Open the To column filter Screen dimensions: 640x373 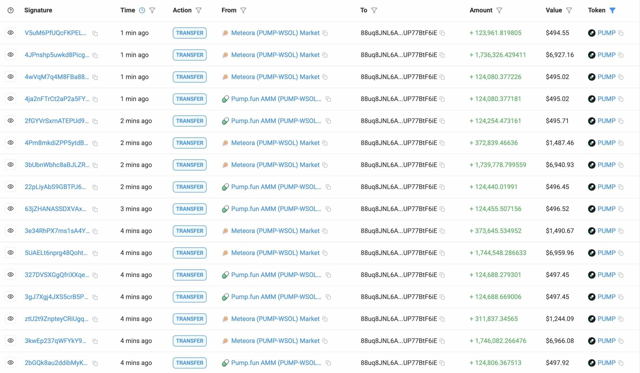(x=374, y=10)
